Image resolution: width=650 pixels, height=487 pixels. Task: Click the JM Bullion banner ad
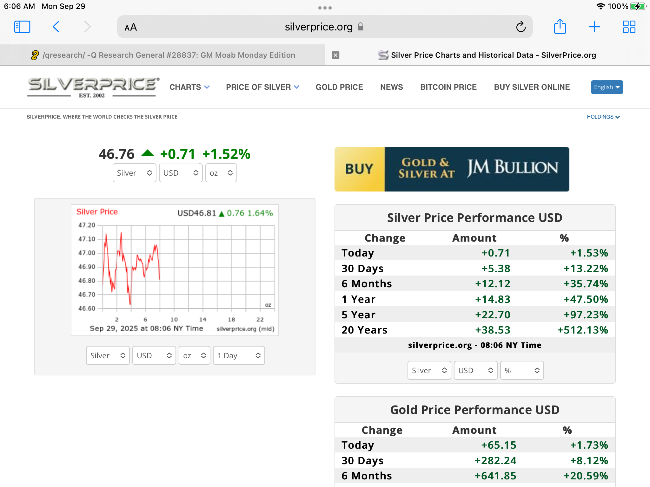[452, 169]
